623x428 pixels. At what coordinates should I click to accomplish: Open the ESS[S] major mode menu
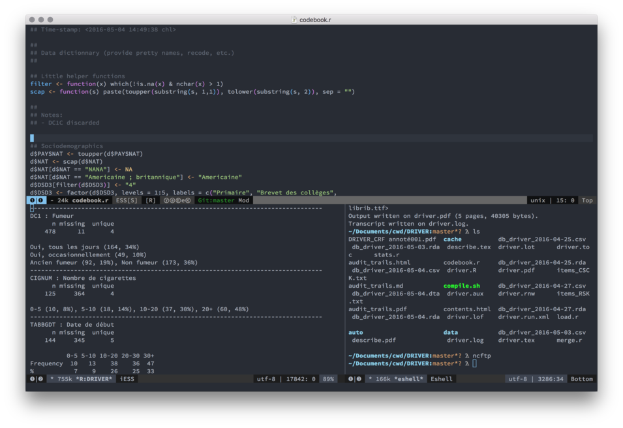click(127, 201)
